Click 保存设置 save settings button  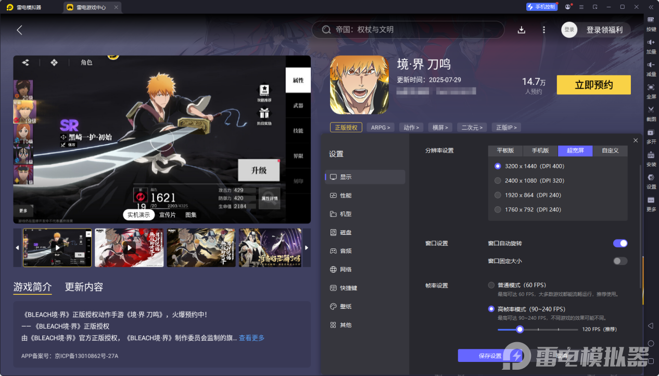coord(490,356)
